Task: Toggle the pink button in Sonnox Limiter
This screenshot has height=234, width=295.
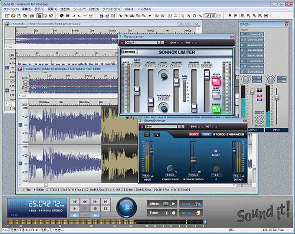Action: point(216,82)
